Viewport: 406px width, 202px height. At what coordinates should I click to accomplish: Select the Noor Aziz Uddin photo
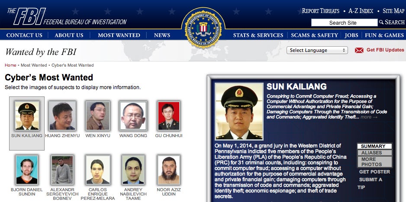pos(168,170)
